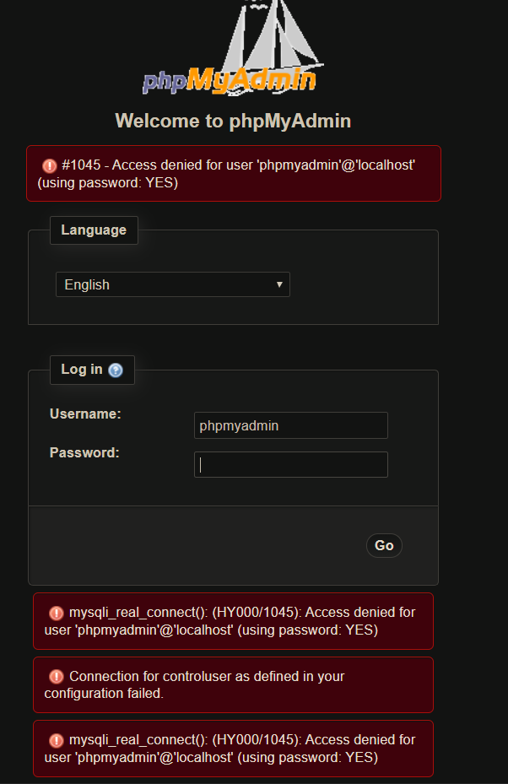Focus the Username input field

290,425
